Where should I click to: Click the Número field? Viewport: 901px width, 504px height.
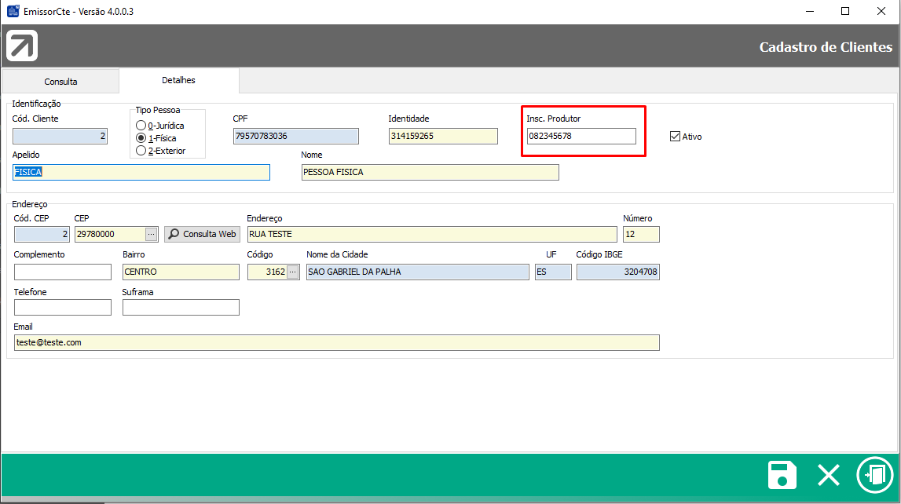tap(641, 234)
